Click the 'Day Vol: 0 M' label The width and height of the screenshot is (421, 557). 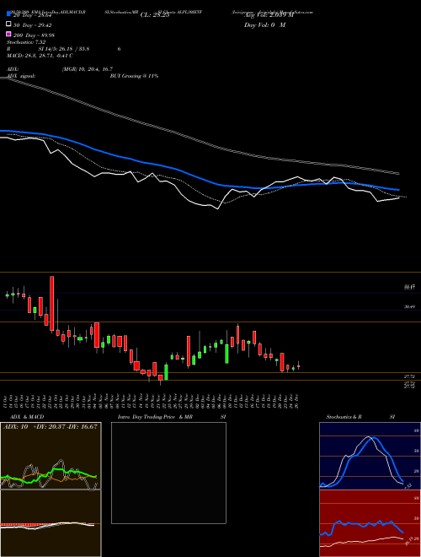264,25
